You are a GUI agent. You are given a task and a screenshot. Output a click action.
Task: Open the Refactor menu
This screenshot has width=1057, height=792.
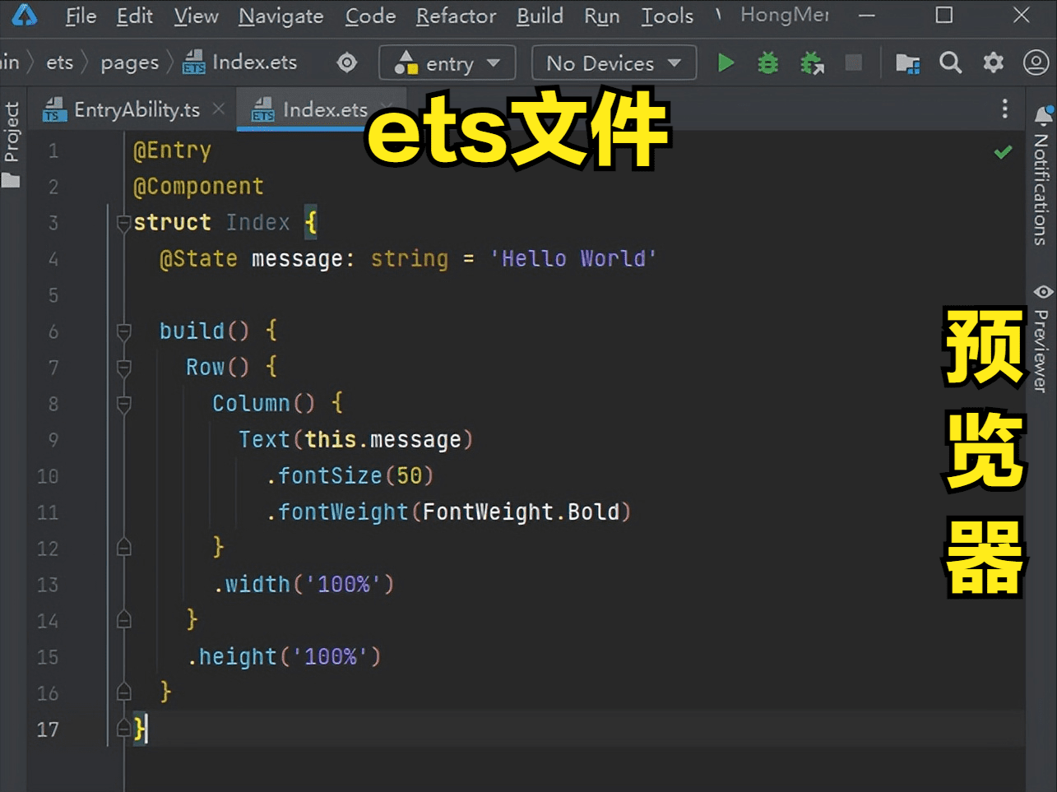coord(456,16)
